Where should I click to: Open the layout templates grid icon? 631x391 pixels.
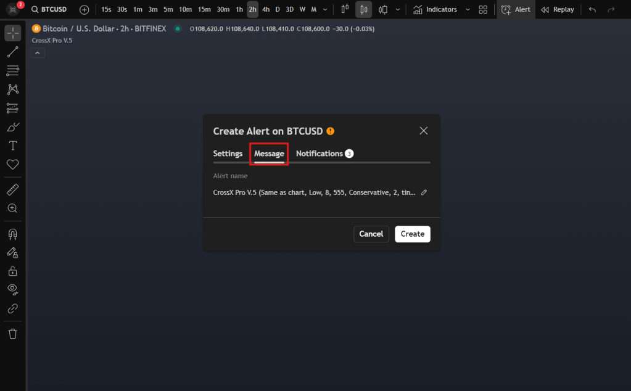coord(483,10)
